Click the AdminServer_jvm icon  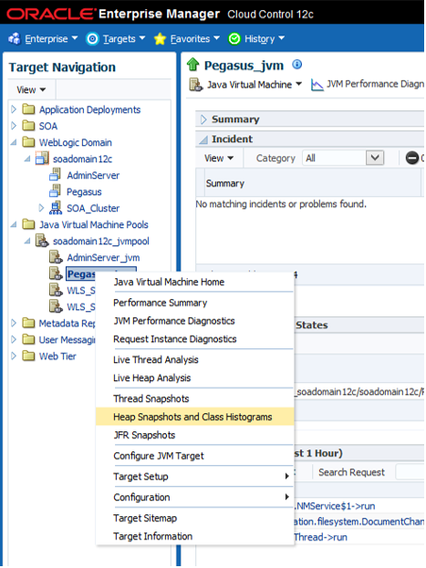pos(56,257)
